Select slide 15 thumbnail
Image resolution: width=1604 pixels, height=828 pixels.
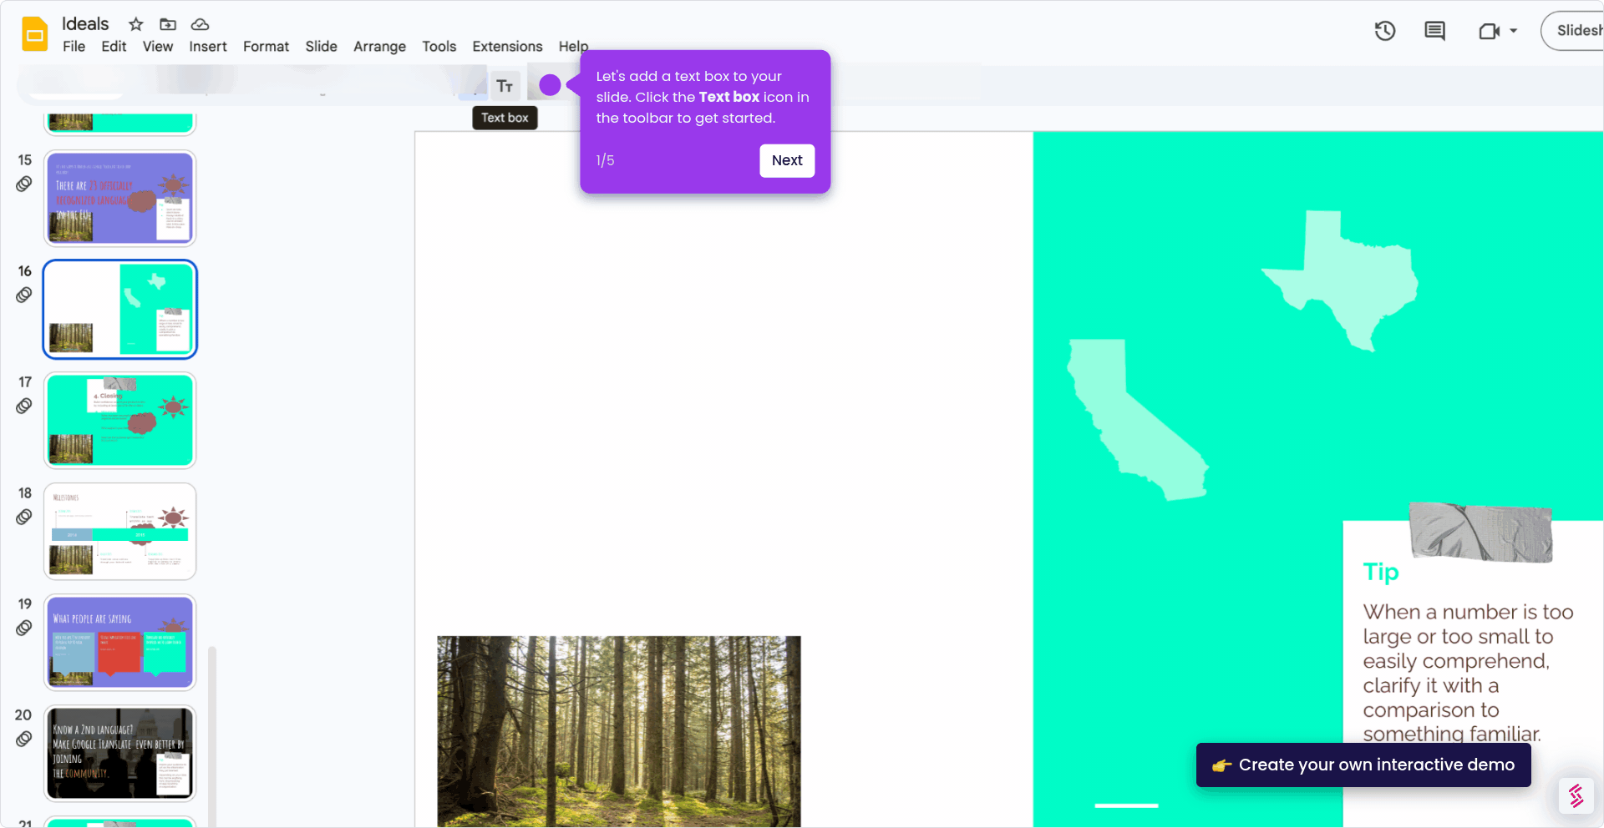pyautogui.click(x=120, y=198)
